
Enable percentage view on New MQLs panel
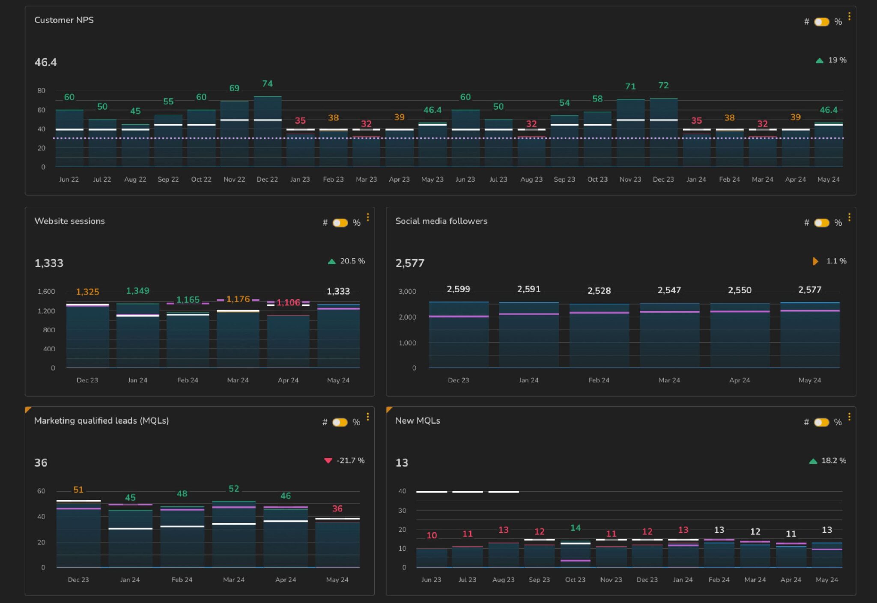(820, 422)
